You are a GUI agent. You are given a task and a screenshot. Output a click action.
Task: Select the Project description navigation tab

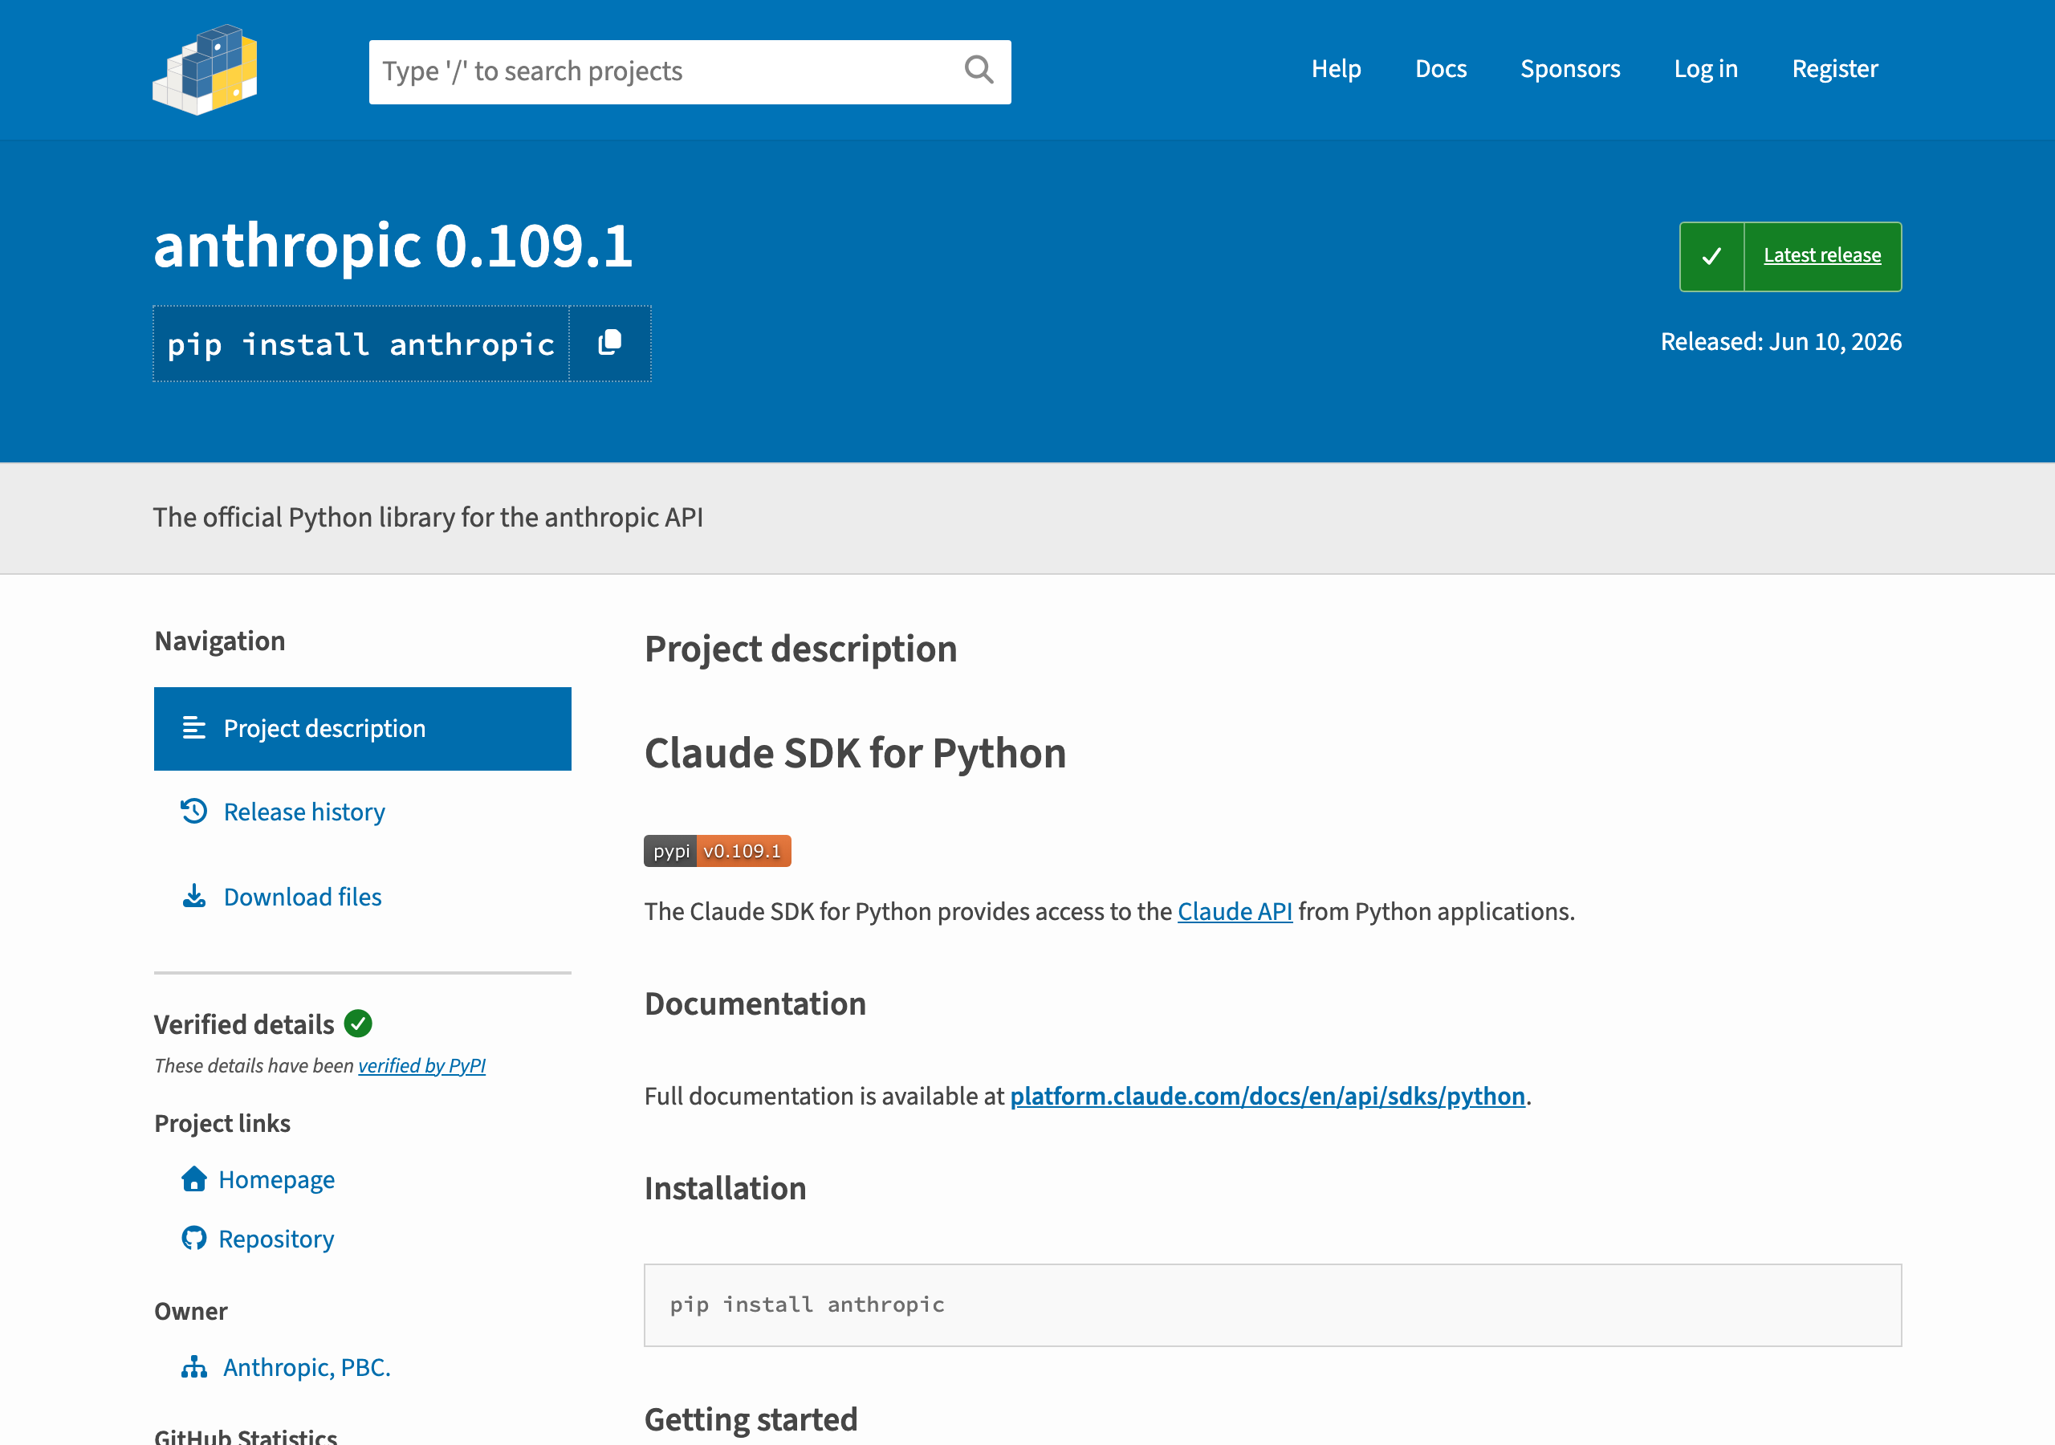click(363, 728)
